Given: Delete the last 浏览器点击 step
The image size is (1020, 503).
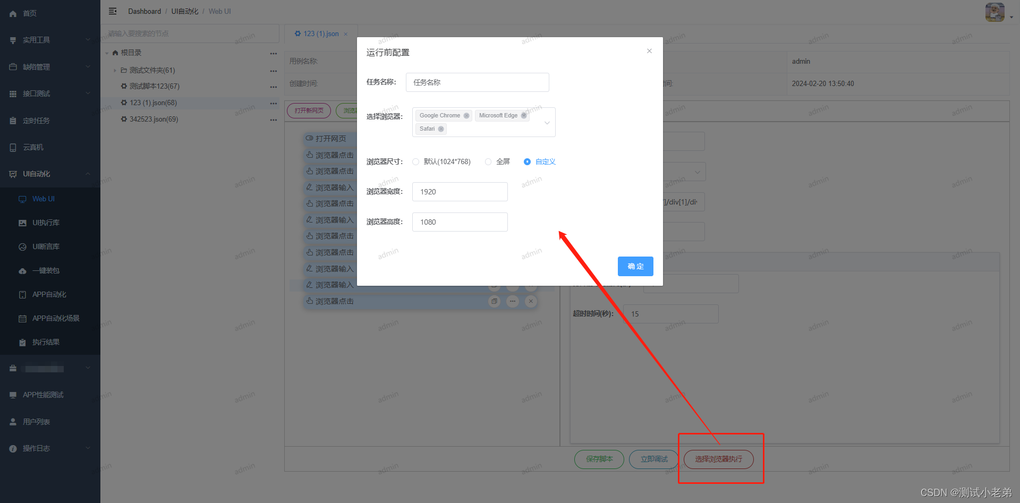Looking at the screenshot, I should (x=531, y=301).
